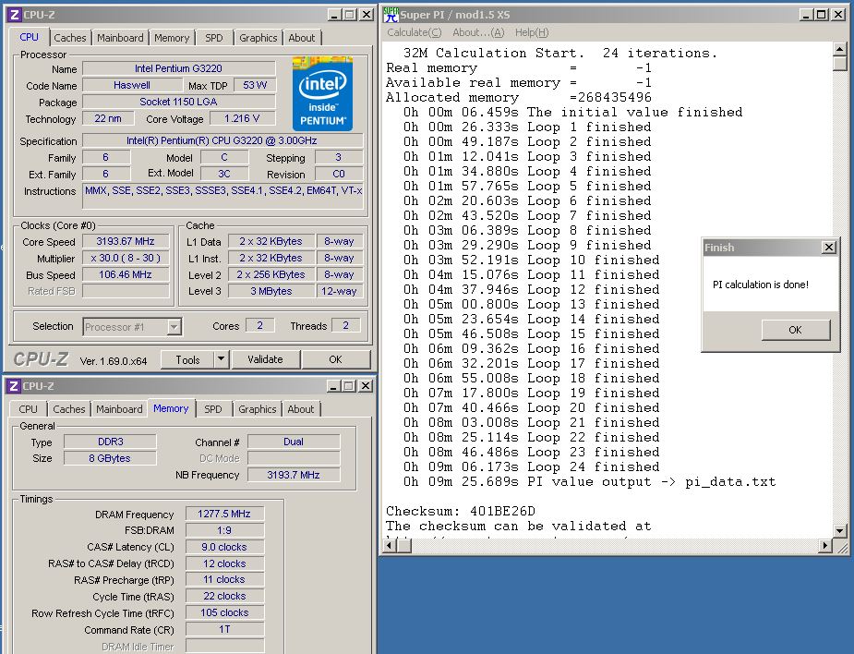Open the Help menu in Super PI
Screen dimensions: 854x654
point(532,32)
